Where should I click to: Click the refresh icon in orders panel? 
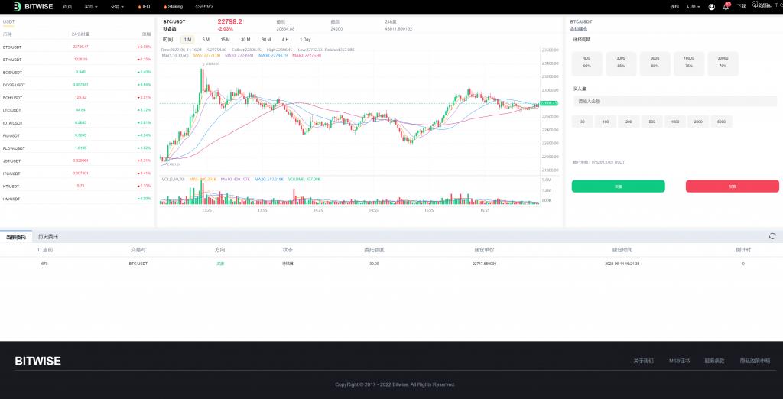tap(772, 237)
